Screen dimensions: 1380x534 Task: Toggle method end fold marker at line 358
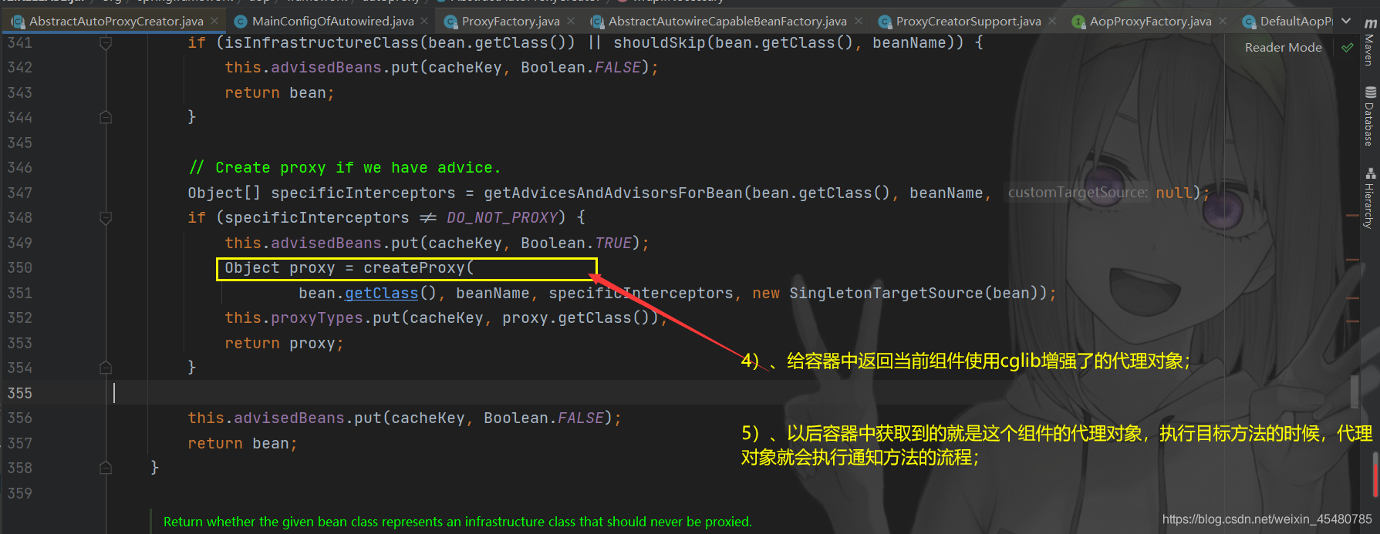(106, 468)
